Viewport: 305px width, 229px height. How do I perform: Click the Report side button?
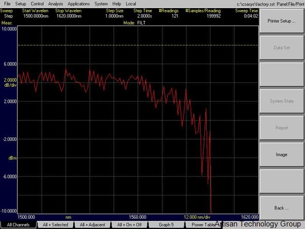(281, 128)
